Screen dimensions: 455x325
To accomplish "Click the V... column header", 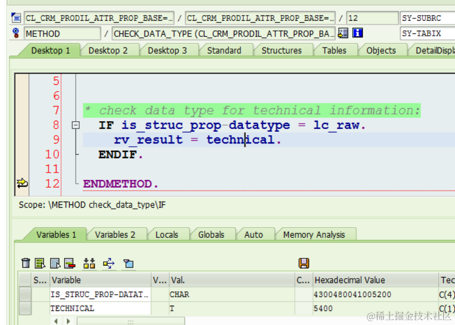I will [x=160, y=280].
